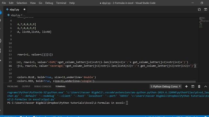Expand the breadcrumb arrow after xlpy2.py
Screen dimensions: 209x117
click(x=22, y=15)
